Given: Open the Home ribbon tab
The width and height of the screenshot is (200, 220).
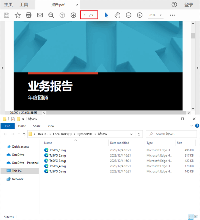Looking at the screenshot, I should coord(22,126).
